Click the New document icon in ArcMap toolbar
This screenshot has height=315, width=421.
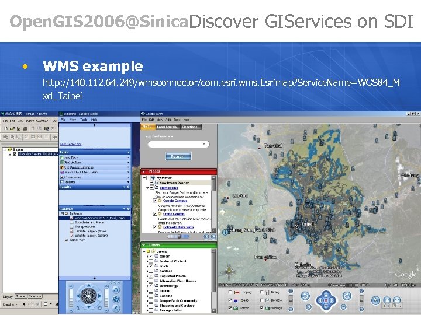5,128
